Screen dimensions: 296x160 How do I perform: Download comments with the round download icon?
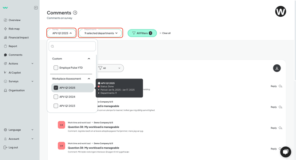(x=277, y=68)
